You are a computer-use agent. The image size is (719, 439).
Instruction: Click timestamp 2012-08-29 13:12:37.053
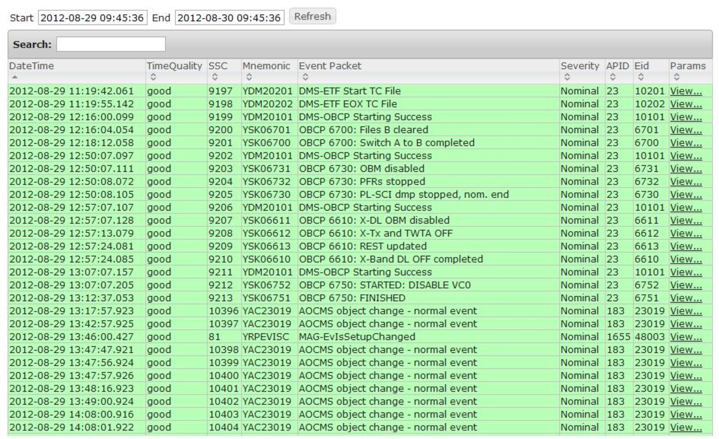(x=72, y=298)
